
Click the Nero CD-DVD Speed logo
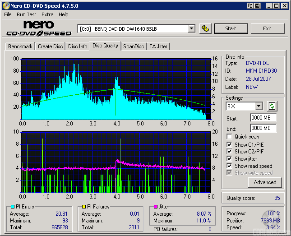38,28
